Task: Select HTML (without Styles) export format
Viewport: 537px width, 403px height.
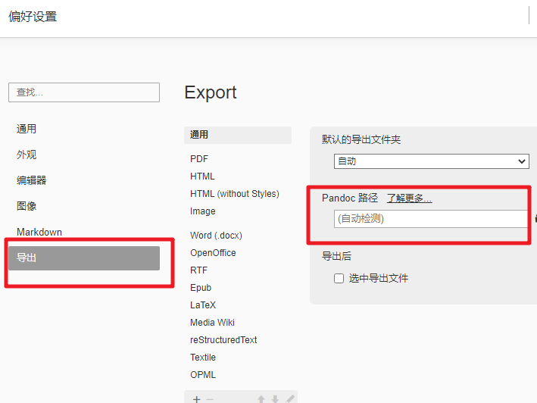Action: click(234, 194)
